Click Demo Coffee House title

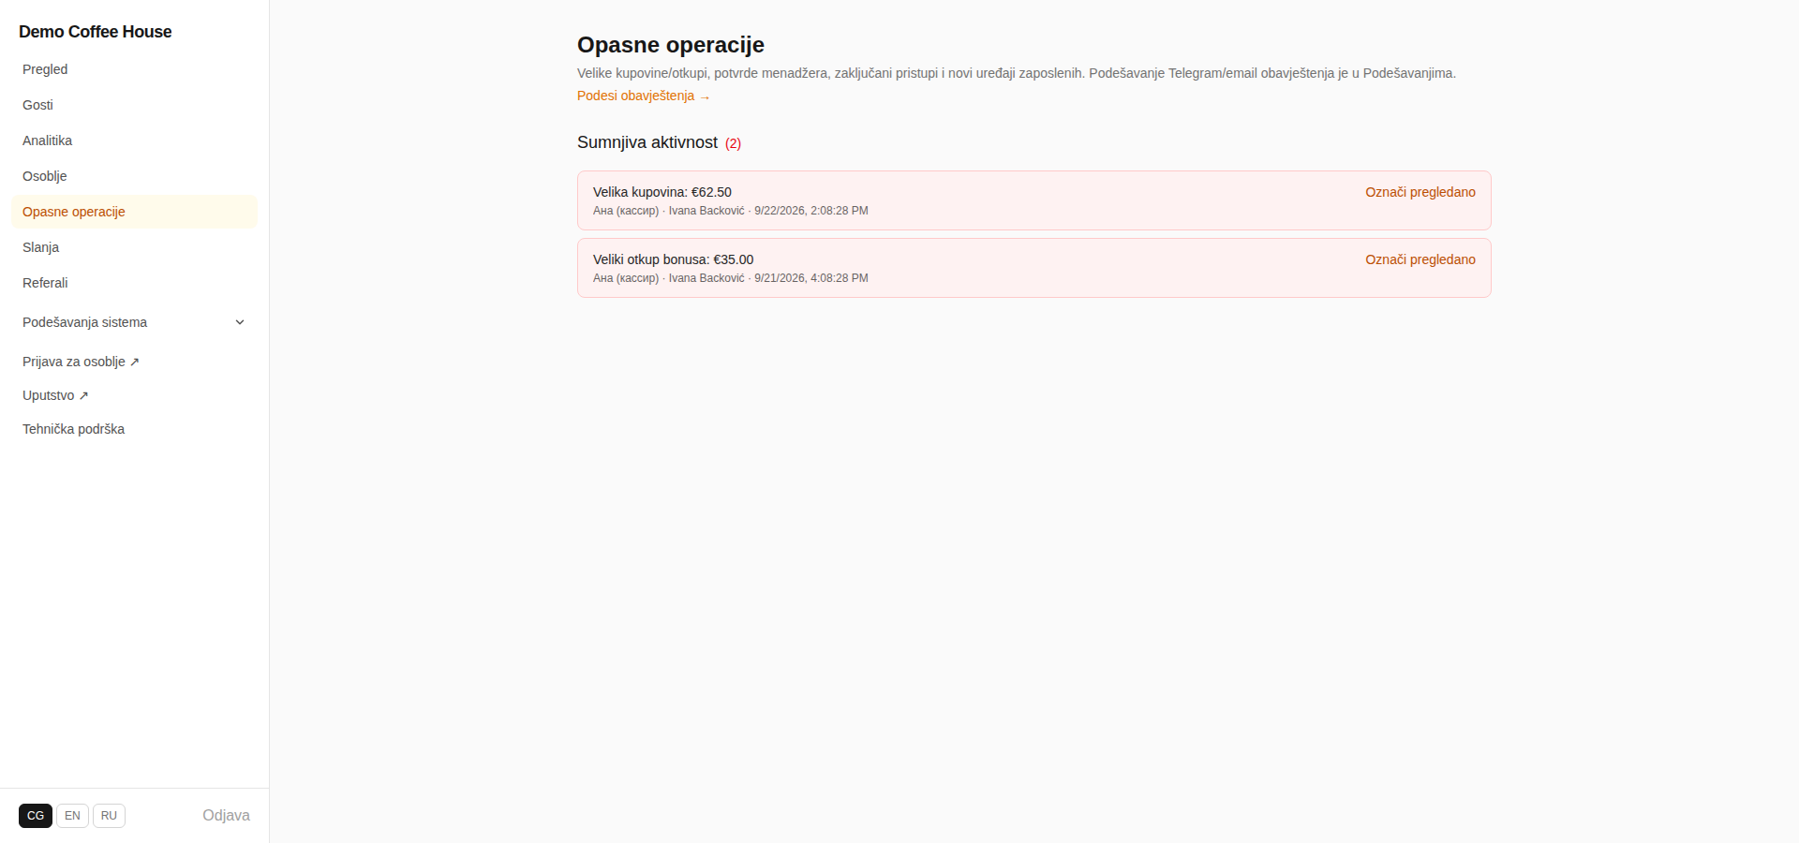tap(96, 32)
